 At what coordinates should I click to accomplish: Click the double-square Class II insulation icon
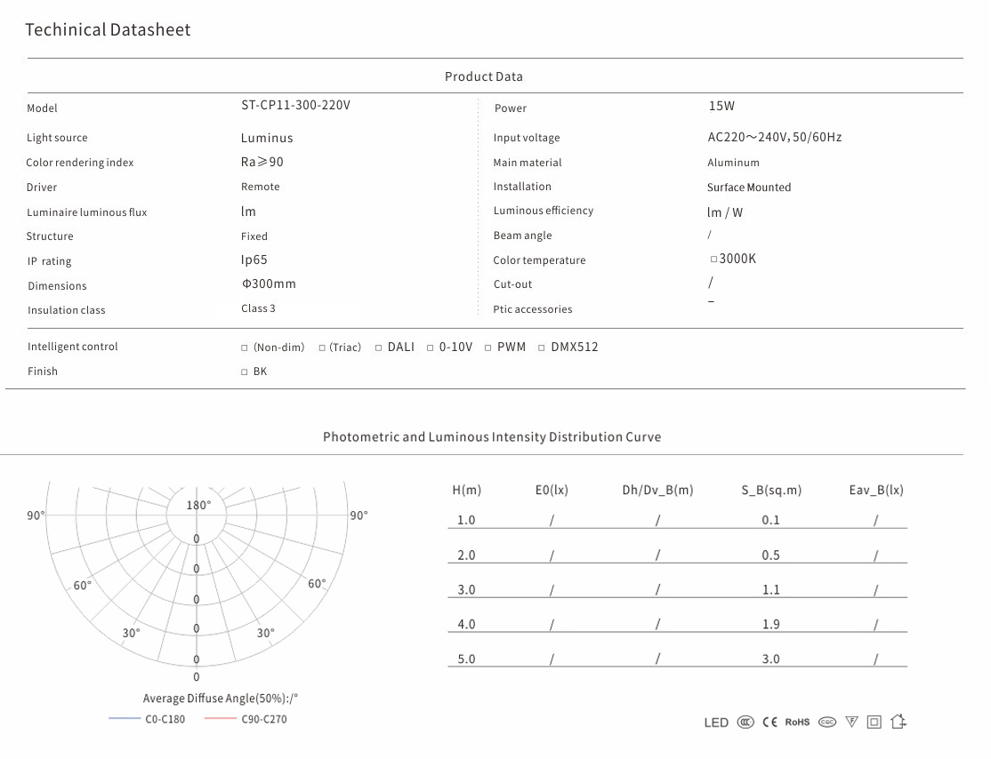(874, 723)
